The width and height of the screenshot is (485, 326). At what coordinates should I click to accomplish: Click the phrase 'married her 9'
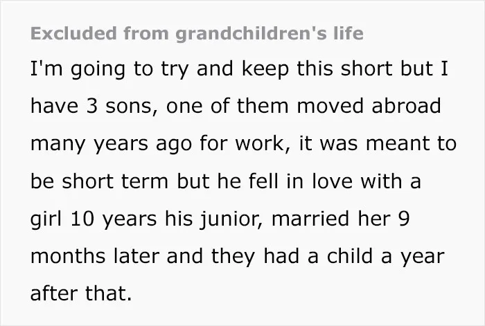(341, 219)
